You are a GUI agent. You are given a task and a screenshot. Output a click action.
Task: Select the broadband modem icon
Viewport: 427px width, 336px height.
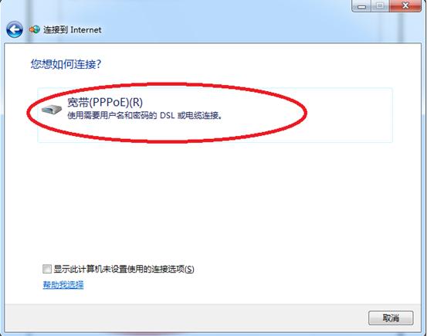point(52,109)
